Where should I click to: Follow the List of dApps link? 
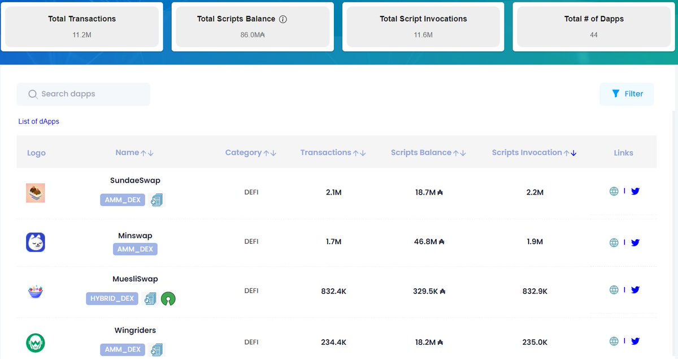pyautogui.click(x=38, y=122)
